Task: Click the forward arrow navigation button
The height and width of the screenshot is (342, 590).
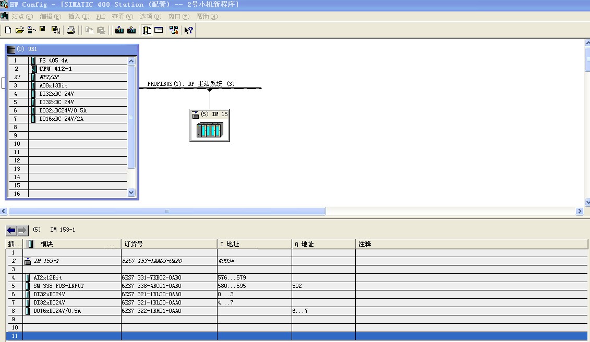Action: click(22, 230)
